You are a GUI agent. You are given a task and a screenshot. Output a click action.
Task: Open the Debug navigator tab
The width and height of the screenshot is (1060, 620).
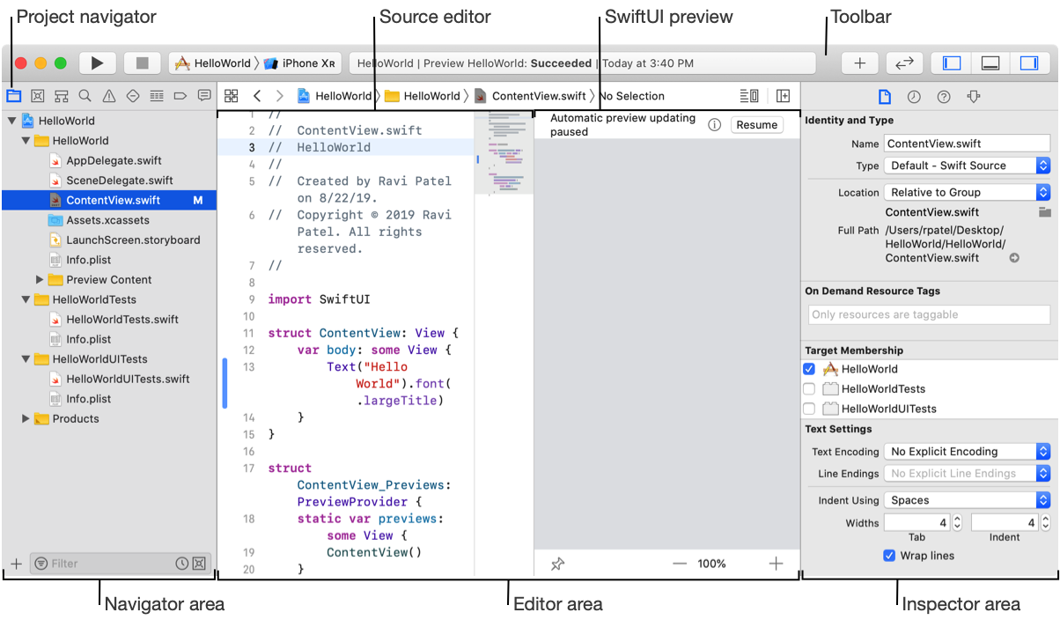tap(157, 96)
